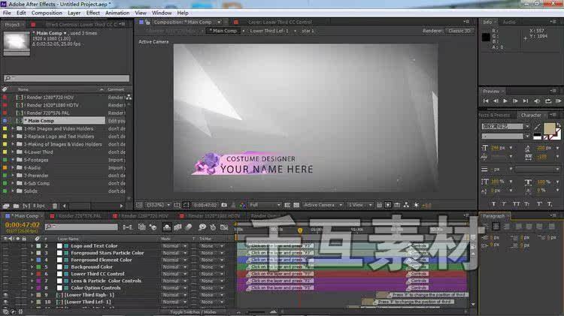Switch to the Render 1280*720 HDV timeline tab
Screen dimensions: 564x316
coord(144,216)
